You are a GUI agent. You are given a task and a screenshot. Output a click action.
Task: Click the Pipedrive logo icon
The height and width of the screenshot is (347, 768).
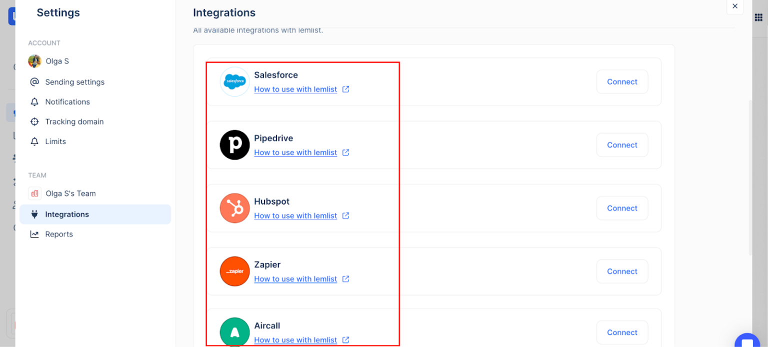234,145
